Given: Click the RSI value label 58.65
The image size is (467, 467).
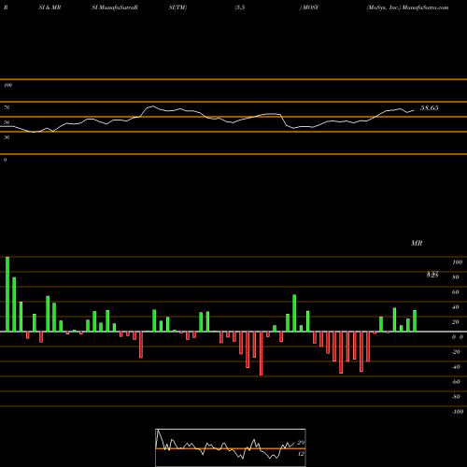Looking at the screenshot, I should pyautogui.click(x=429, y=108).
